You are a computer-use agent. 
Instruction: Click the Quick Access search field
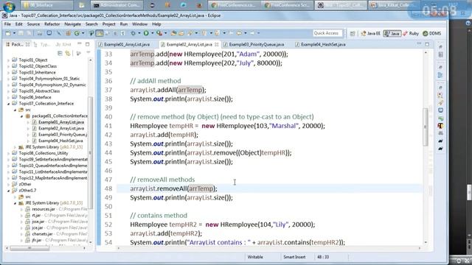click(x=327, y=33)
